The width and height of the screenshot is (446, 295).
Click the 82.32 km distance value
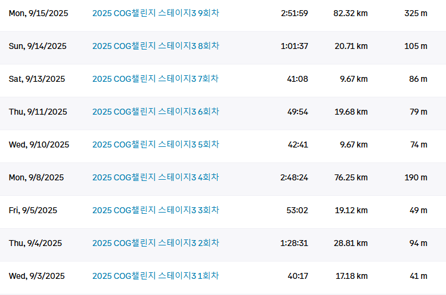point(351,13)
